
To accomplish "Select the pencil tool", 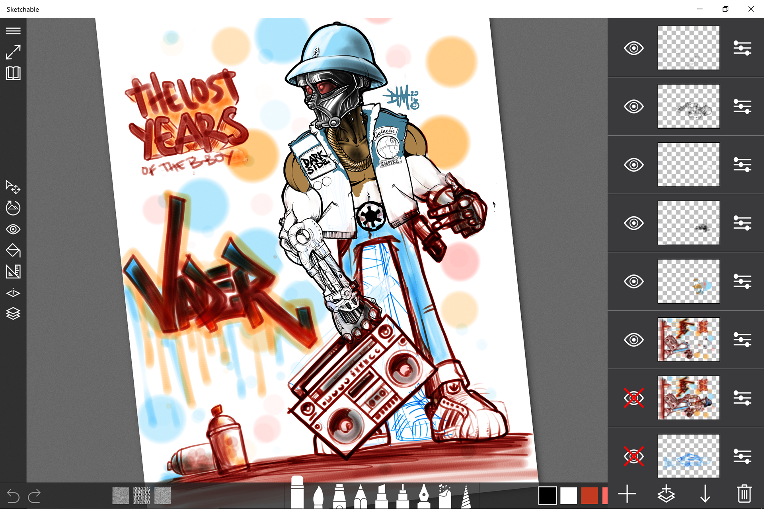I will [x=360, y=496].
